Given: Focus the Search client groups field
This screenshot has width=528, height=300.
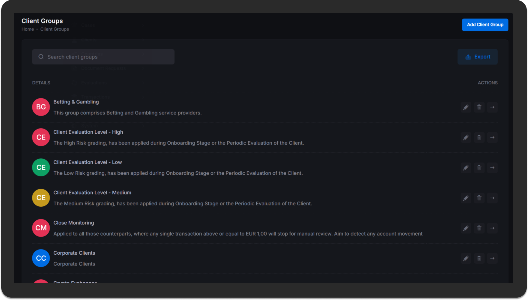Looking at the screenshot, I should tap(103, 57).
